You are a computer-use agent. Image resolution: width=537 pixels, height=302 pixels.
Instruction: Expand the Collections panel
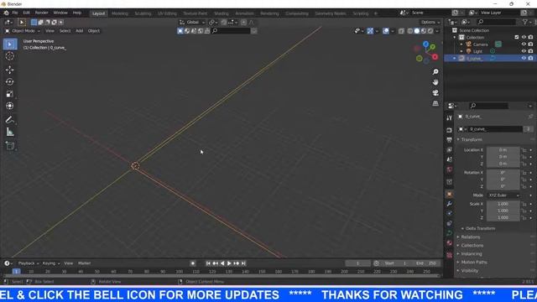[472, 246]
